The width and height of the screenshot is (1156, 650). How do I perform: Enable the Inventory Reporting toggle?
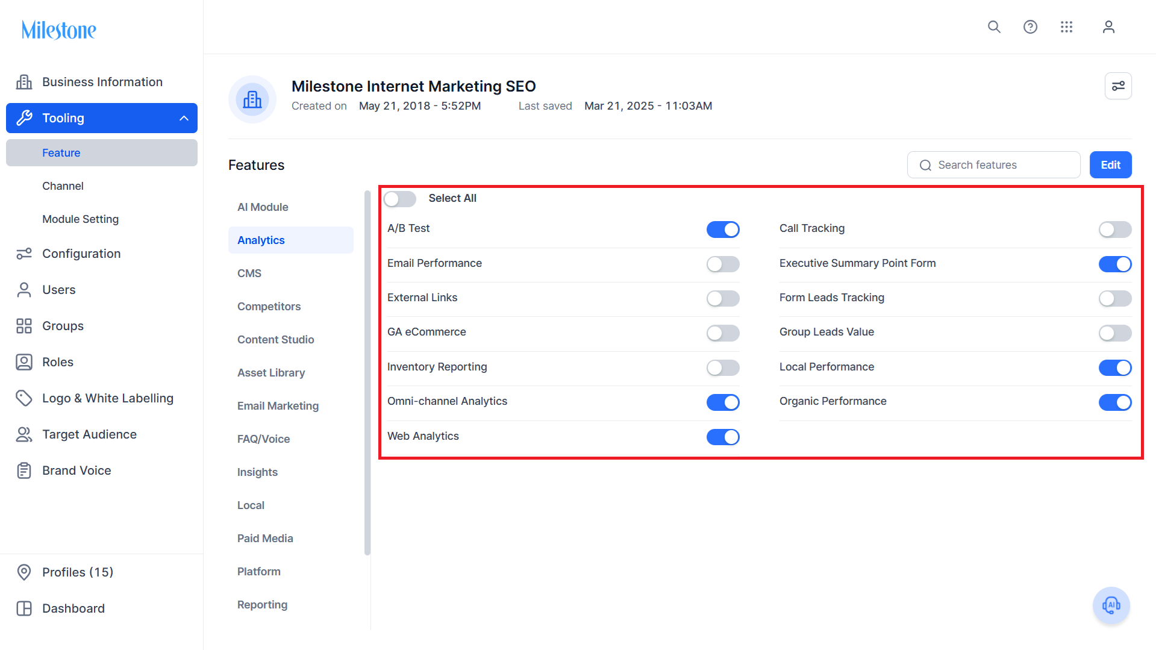point(723,367)
